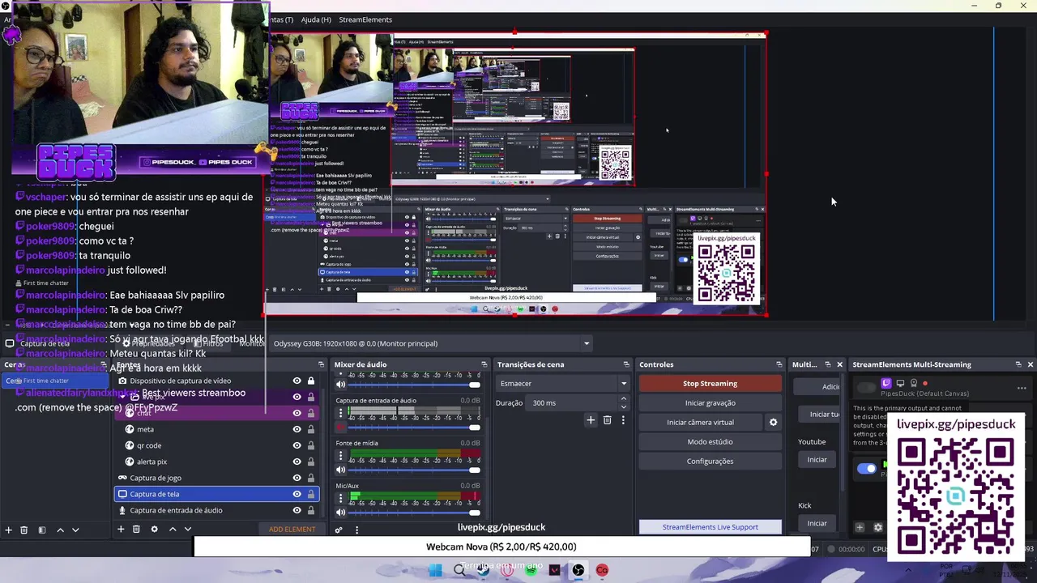Move scene up arrow in Cenas toolbar
The image size is (1037, 583).
tap(60, 530)
